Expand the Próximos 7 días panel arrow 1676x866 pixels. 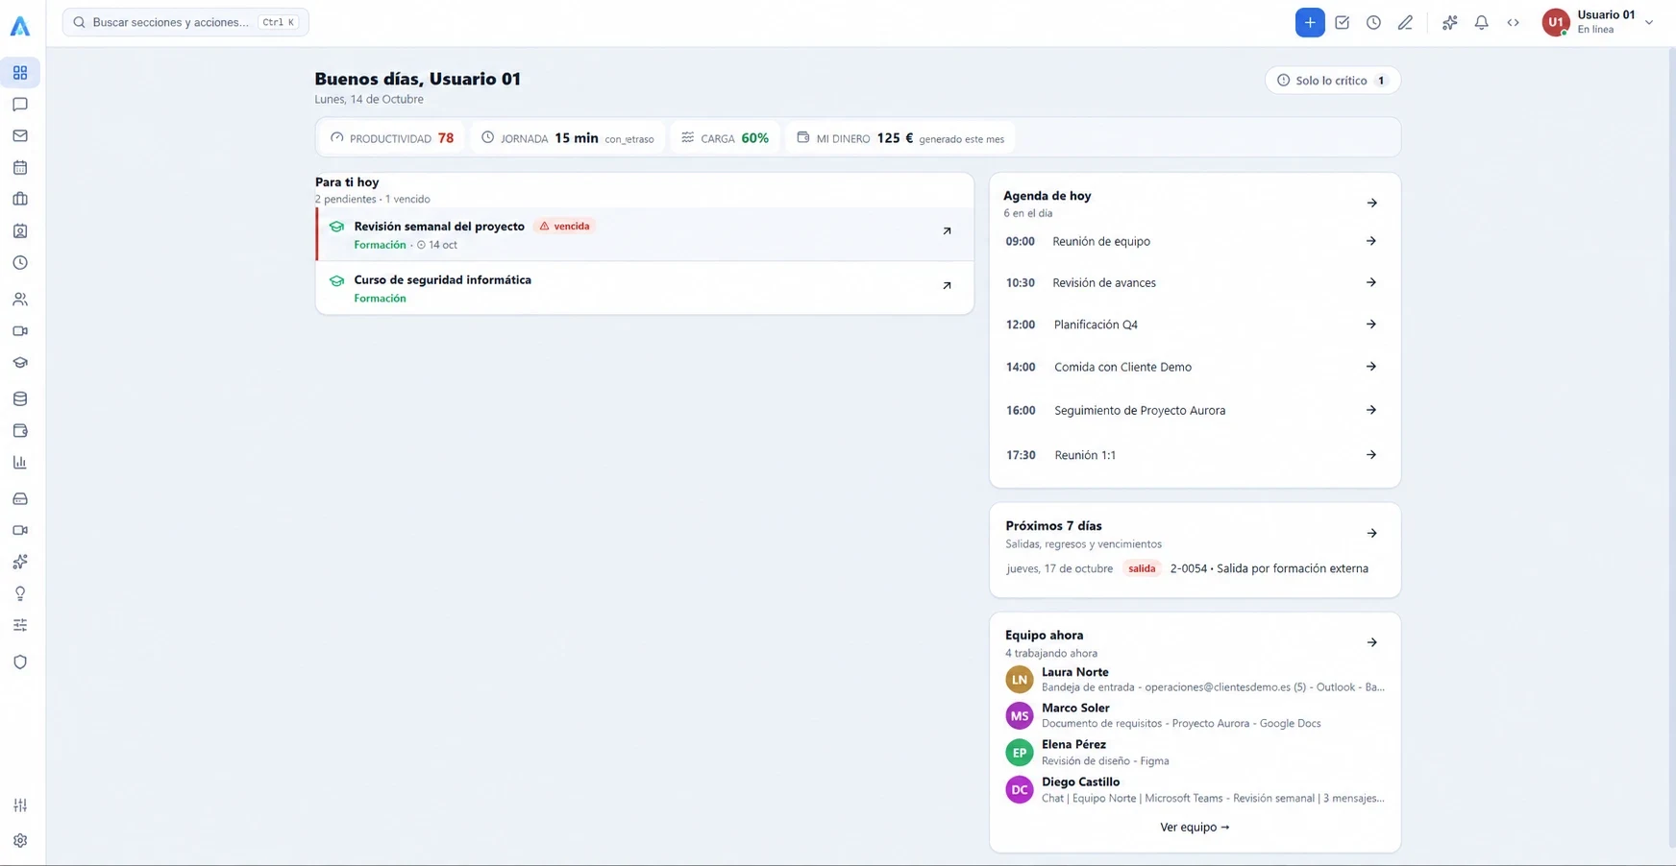(x=1371, y=533)
